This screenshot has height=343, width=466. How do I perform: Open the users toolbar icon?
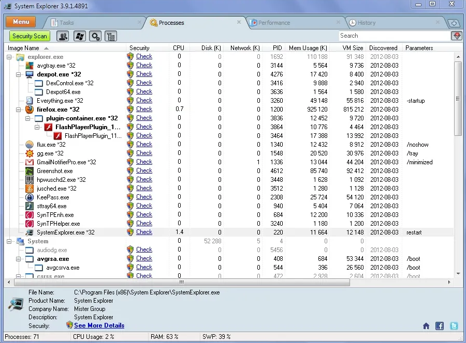[x=63, y=36]
